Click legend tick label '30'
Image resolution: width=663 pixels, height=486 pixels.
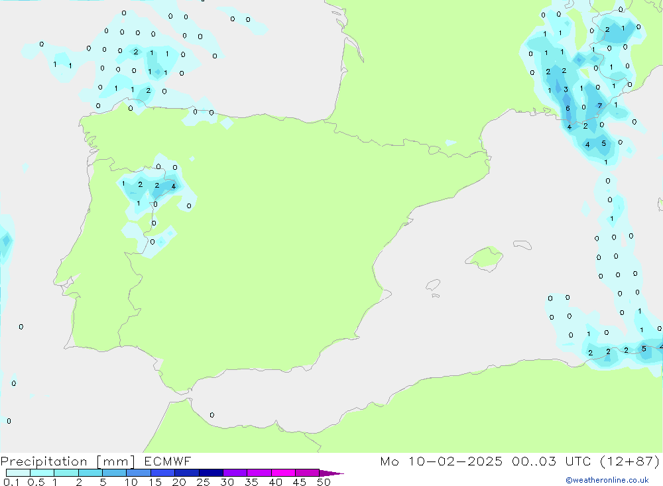coord(227,482)
